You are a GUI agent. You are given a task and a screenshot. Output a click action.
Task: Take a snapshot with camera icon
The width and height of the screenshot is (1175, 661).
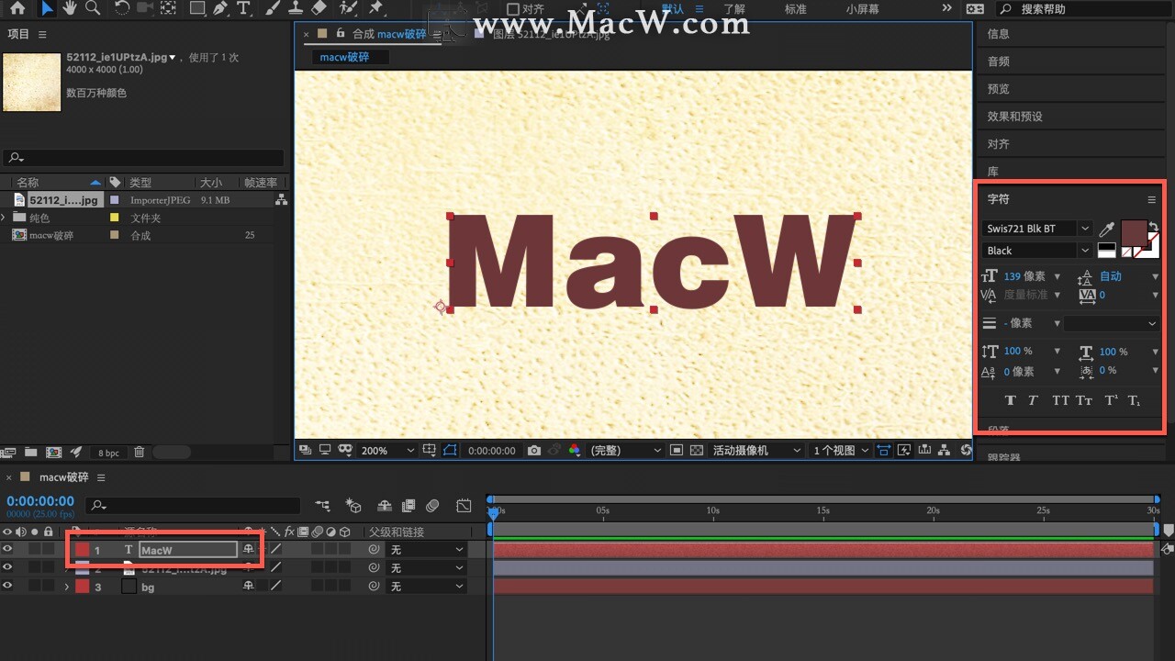tap(534, 451)
